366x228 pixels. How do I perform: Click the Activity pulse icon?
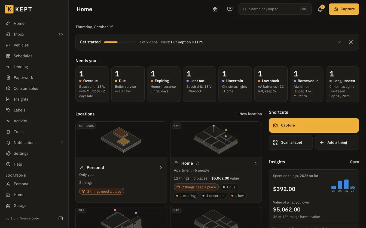pyautogui.click(x=8, y=121)
